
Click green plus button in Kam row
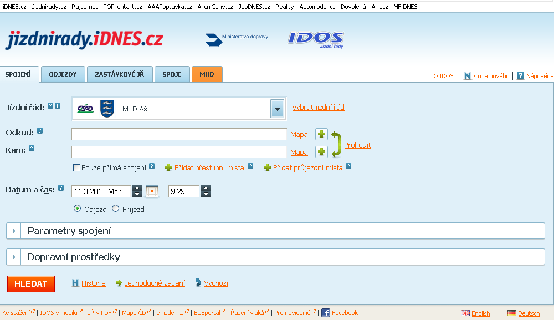[321, 152]
